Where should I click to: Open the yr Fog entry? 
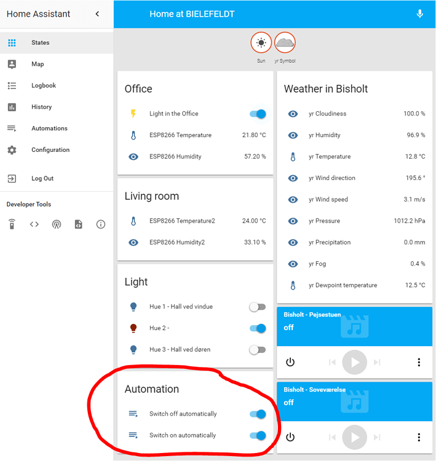tap(354, 264)
